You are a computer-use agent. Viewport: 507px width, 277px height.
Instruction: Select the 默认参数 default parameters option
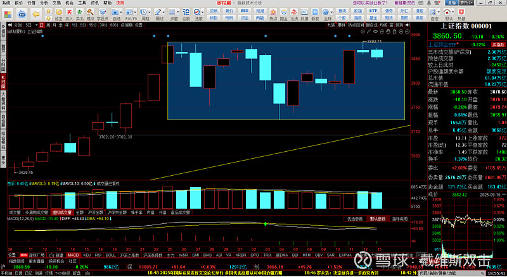[x=377, y=219]
